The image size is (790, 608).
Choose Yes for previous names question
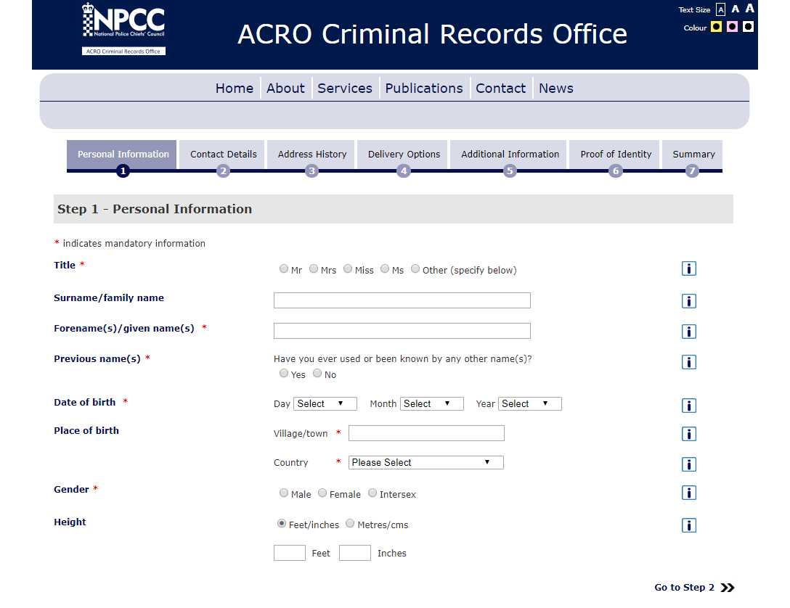[x=284, y=373]
